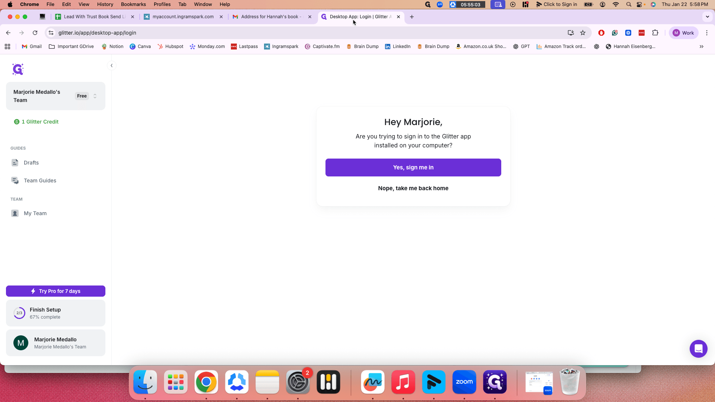The image size is (715, 402).
Task: Bookmark this page with star icon
Action: (x=583, y=33)
